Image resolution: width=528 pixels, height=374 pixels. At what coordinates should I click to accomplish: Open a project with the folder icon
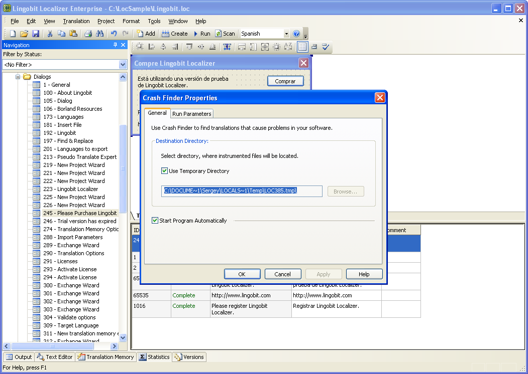pyautogui.click(x=24, y=34)
